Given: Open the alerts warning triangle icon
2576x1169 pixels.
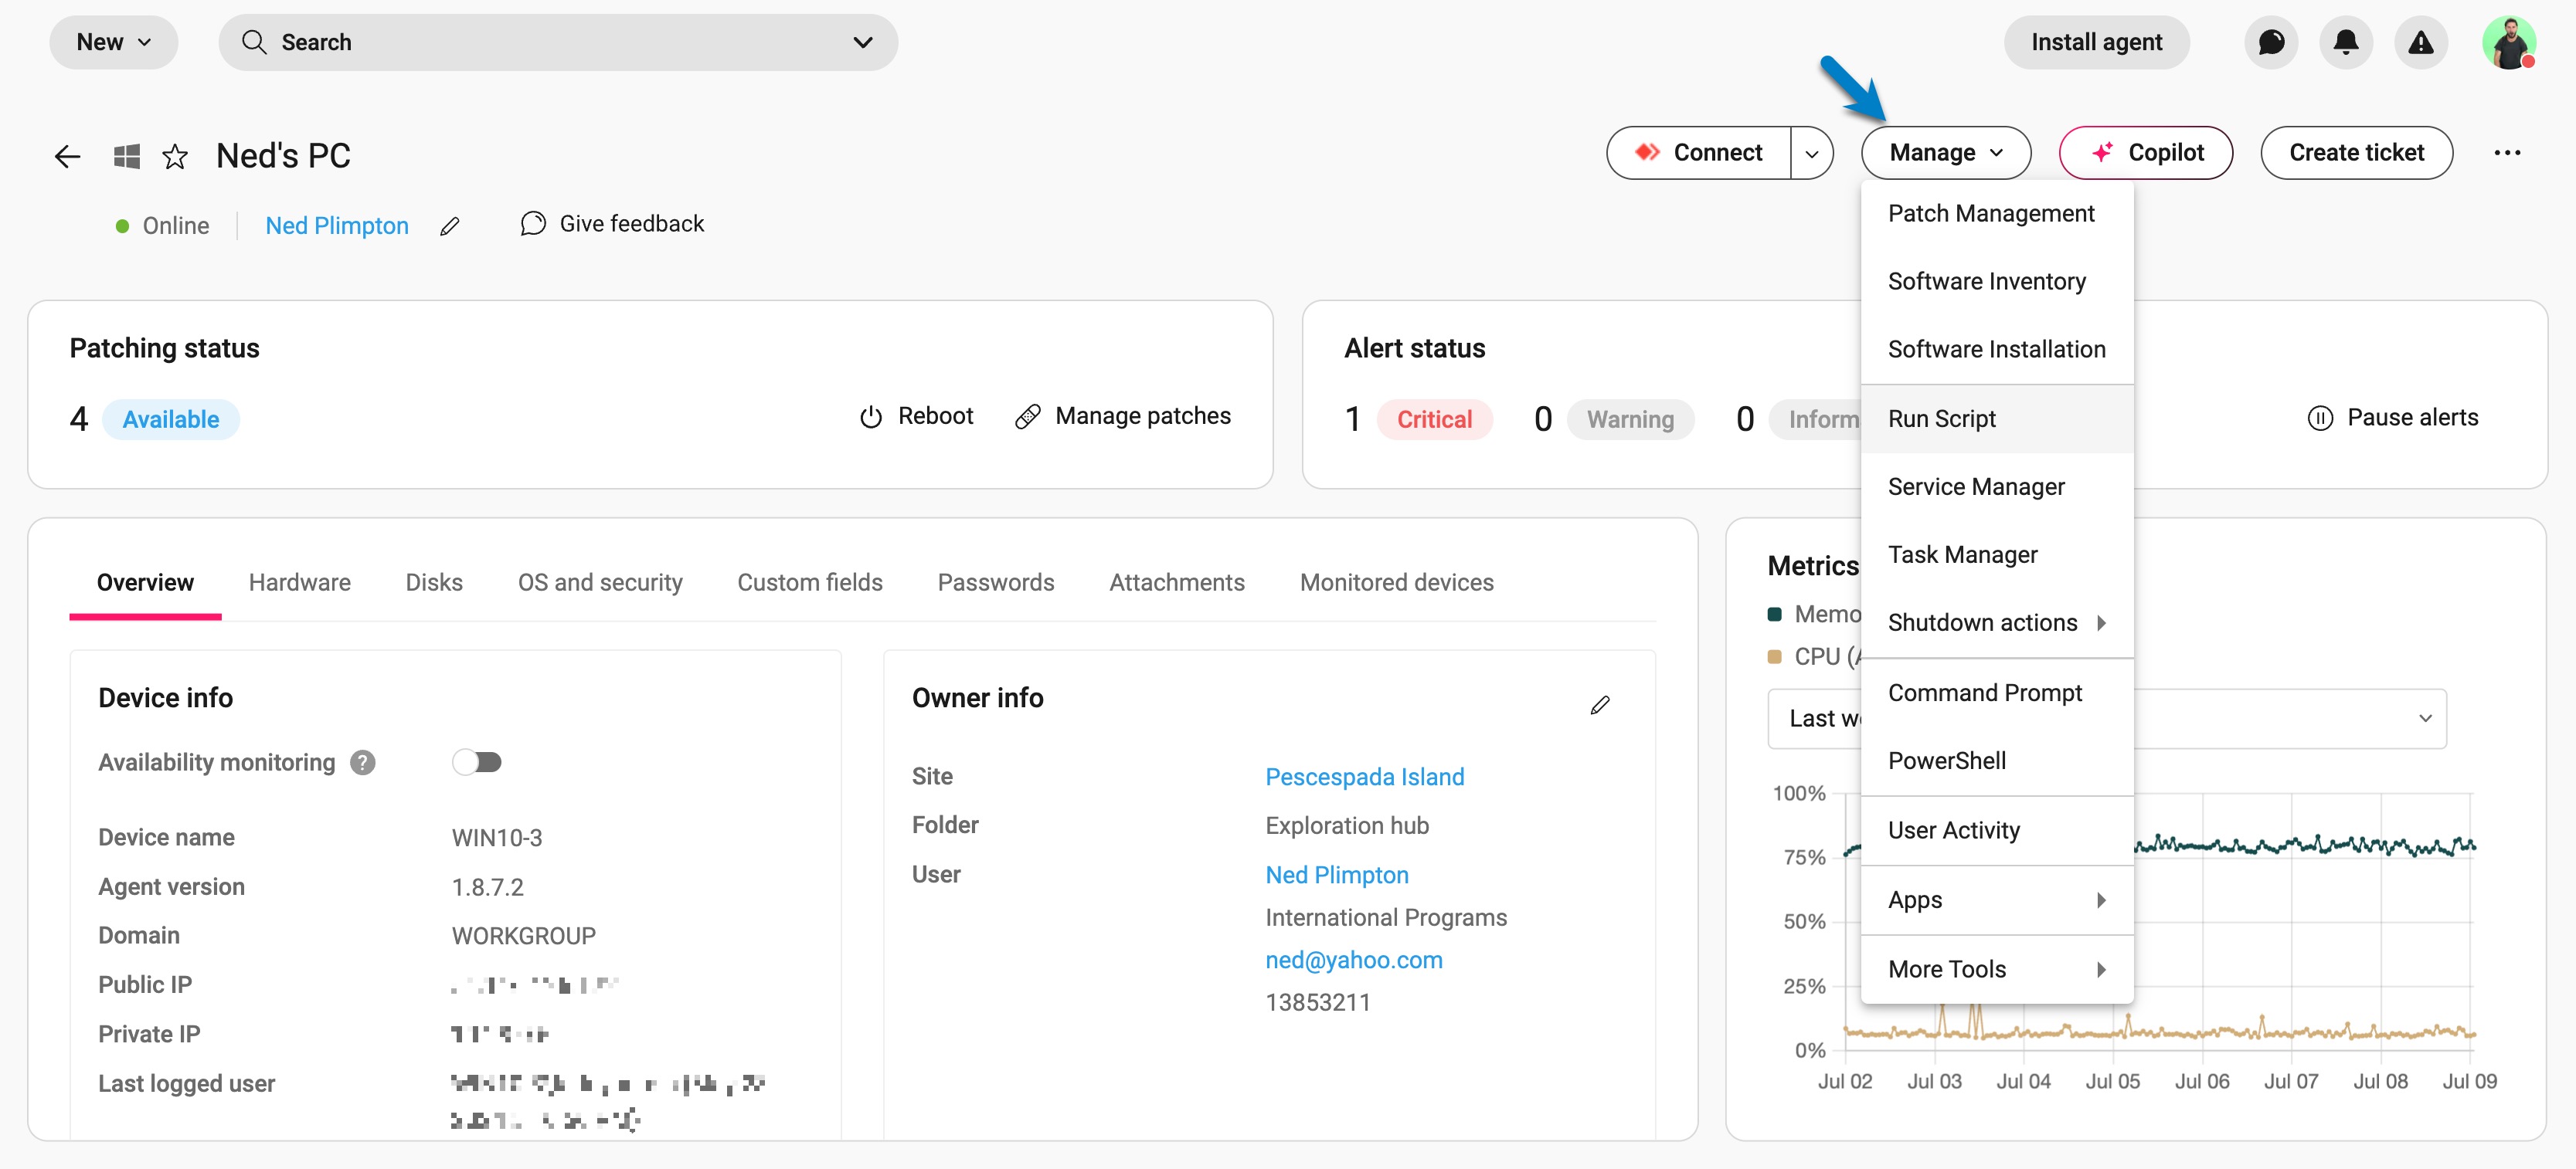Looking at the screenshot, I should (2420, 42).
